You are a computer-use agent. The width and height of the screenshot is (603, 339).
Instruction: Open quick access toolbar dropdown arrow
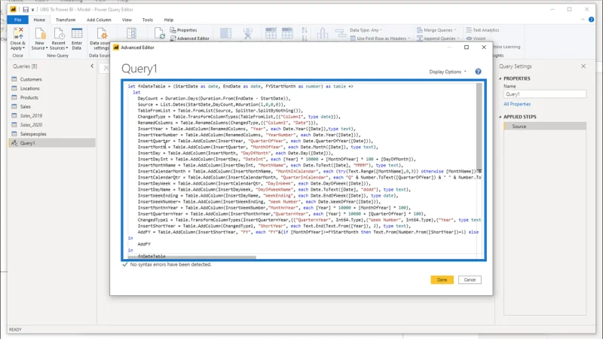coord(32,10)
